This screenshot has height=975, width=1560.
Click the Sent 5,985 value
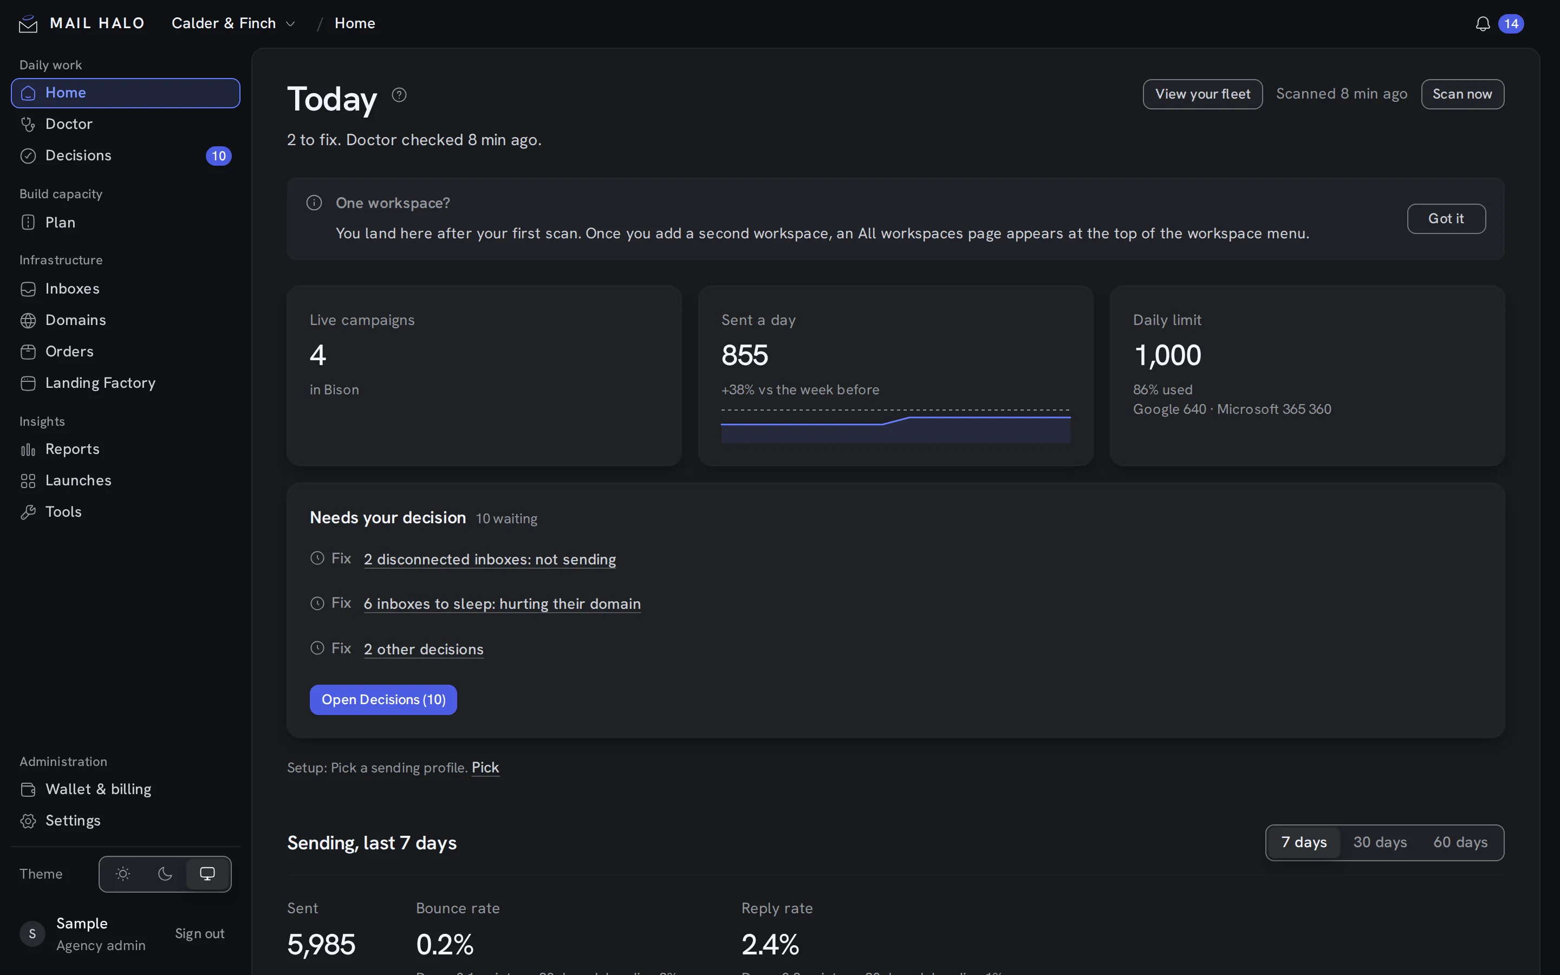[x=321, y=945]
